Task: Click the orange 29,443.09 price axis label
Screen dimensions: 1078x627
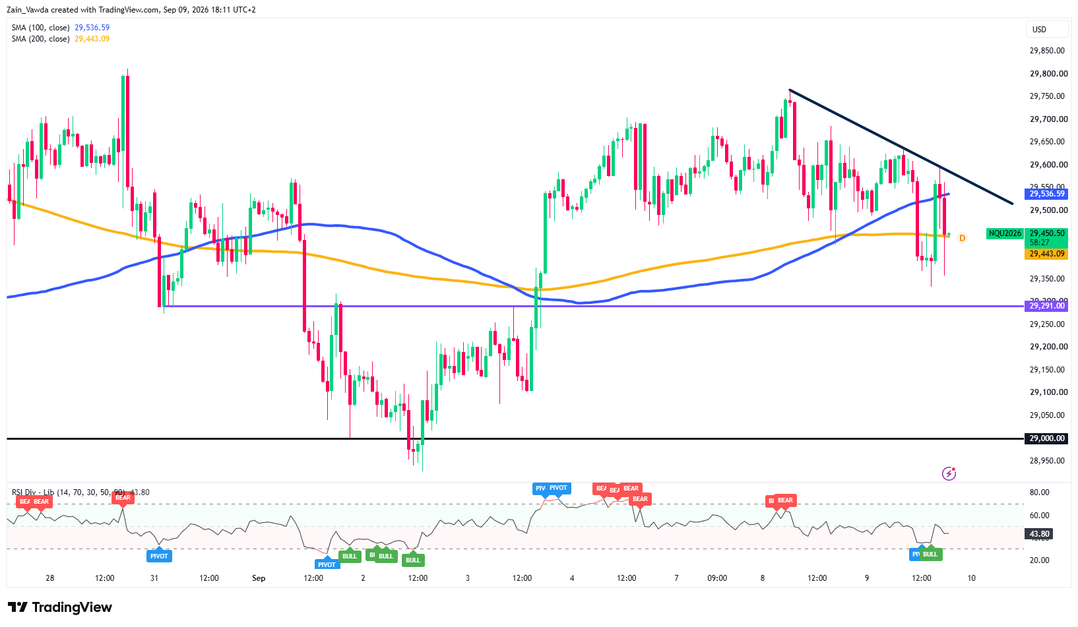Action: 1047,254
